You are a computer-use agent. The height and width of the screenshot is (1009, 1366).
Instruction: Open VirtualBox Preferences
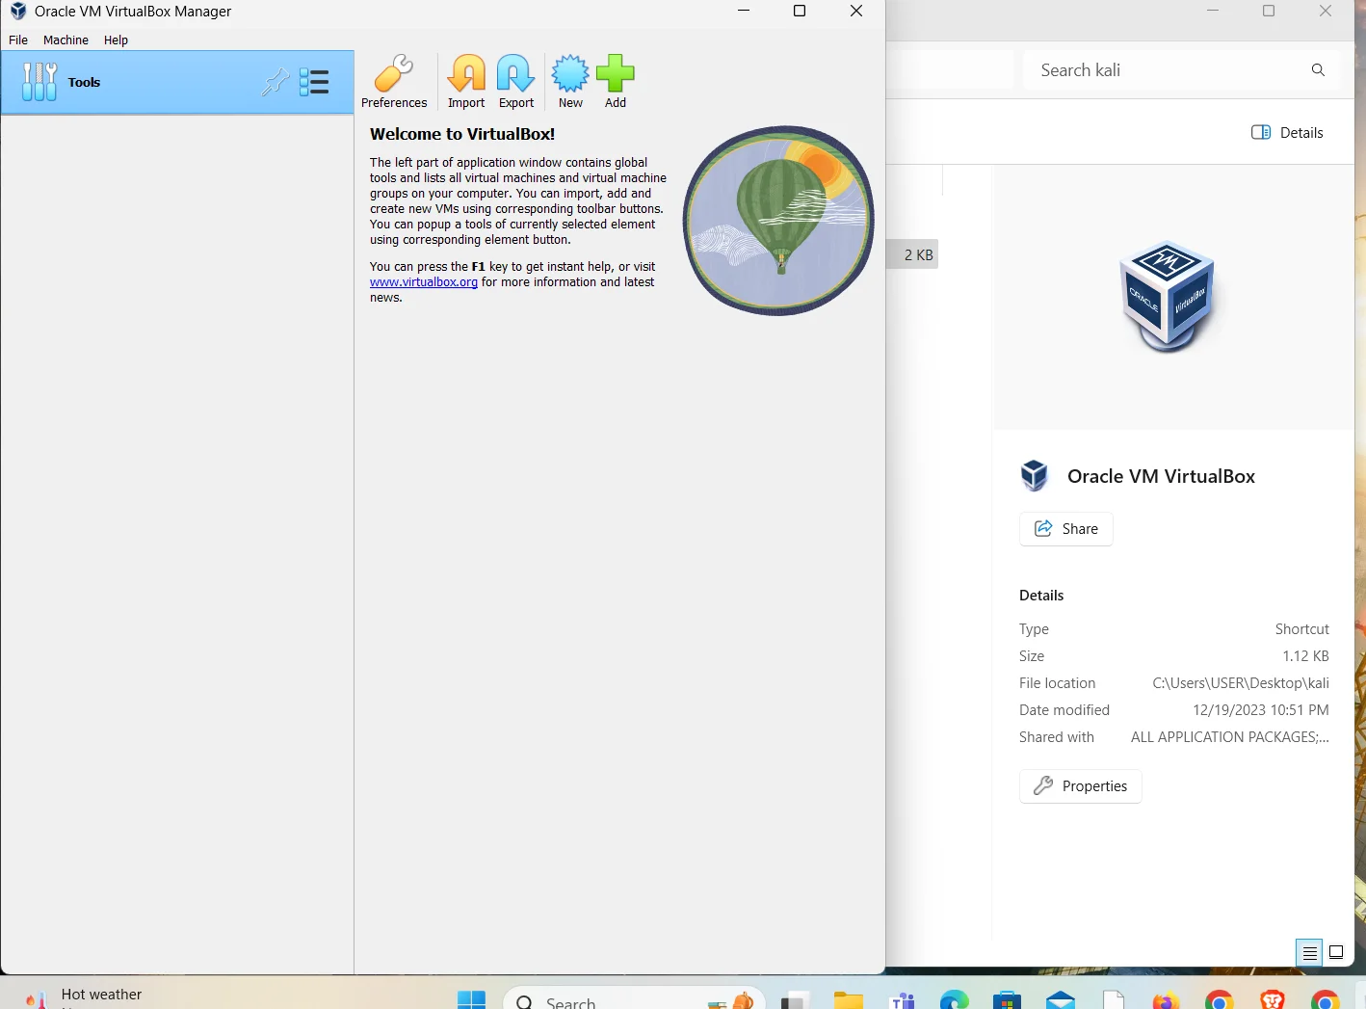(394, 81)
